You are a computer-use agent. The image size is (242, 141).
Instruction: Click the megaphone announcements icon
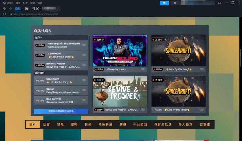click(x=164, y=3)
